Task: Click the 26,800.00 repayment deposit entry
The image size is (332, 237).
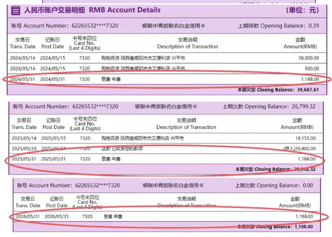Action: click(x=299, y=149)
